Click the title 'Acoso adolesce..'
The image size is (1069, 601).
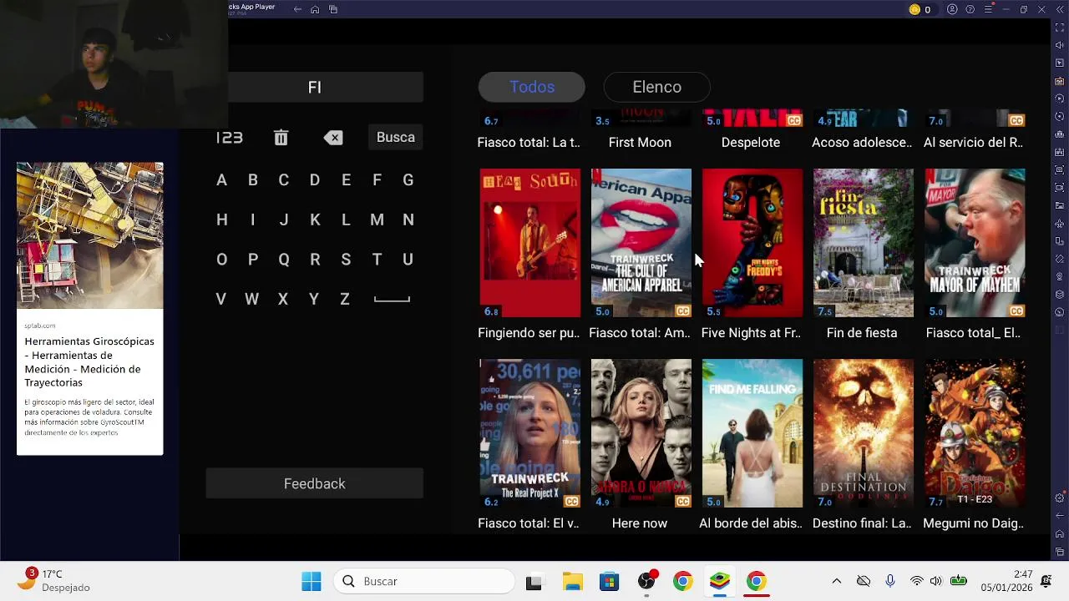(x=862, y=143)
